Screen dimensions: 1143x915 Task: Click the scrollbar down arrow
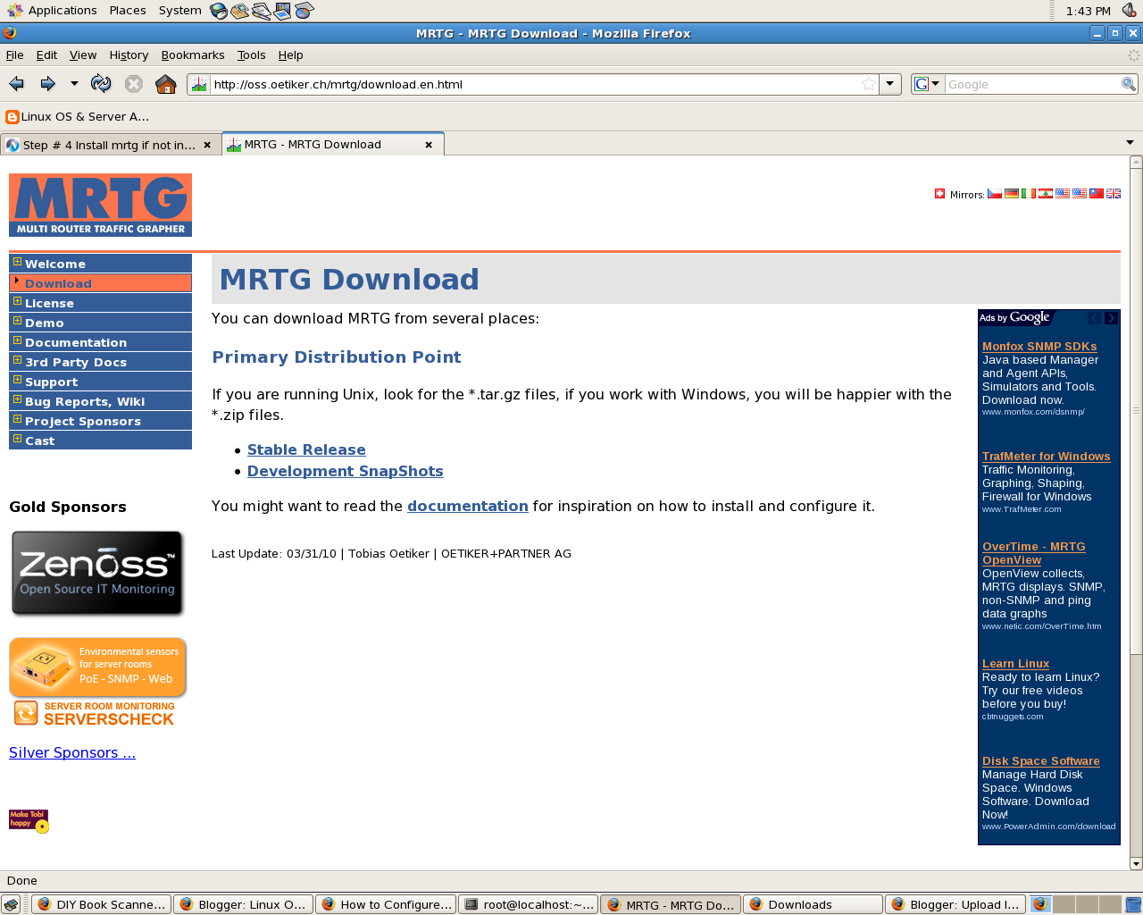(1135, 863)
